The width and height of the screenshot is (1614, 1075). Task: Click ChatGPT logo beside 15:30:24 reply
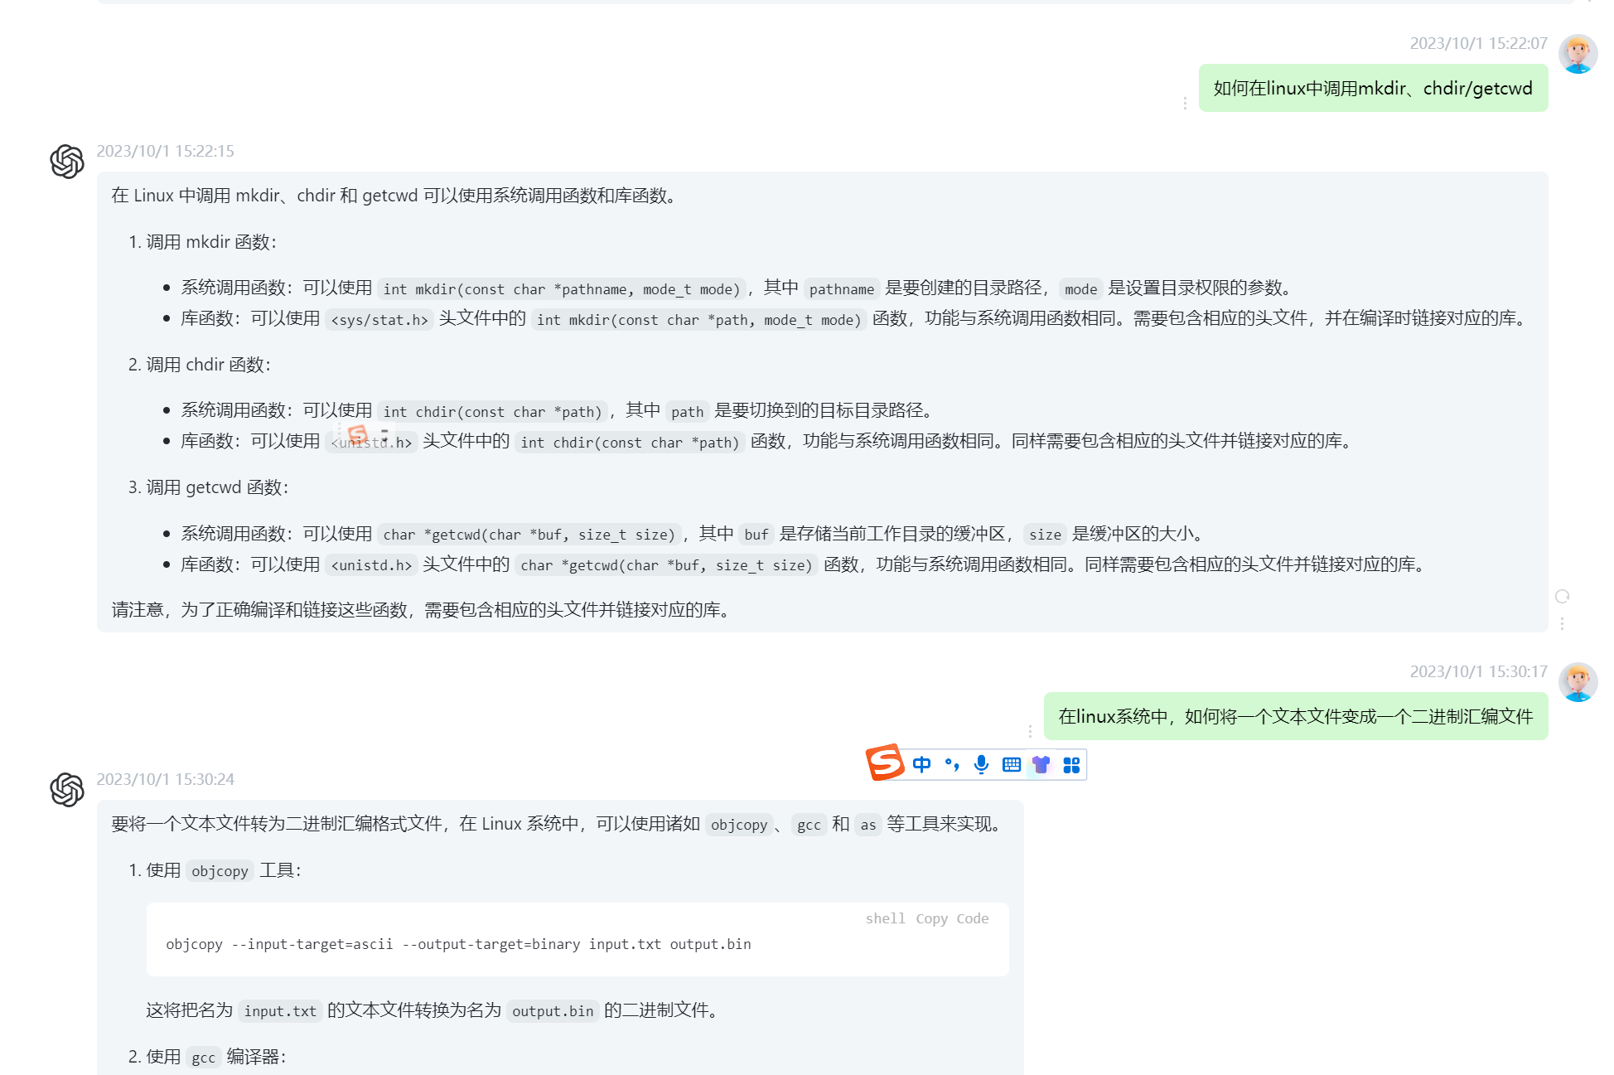click(67, 790)
